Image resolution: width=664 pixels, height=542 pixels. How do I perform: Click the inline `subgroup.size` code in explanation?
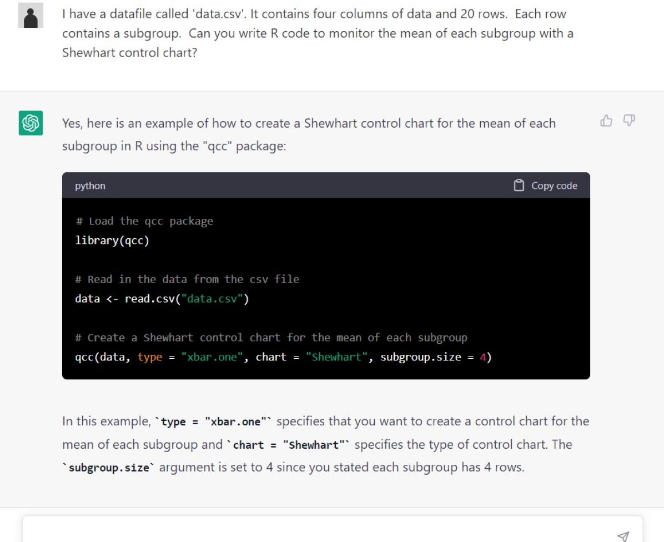click(x=109, y=468)
